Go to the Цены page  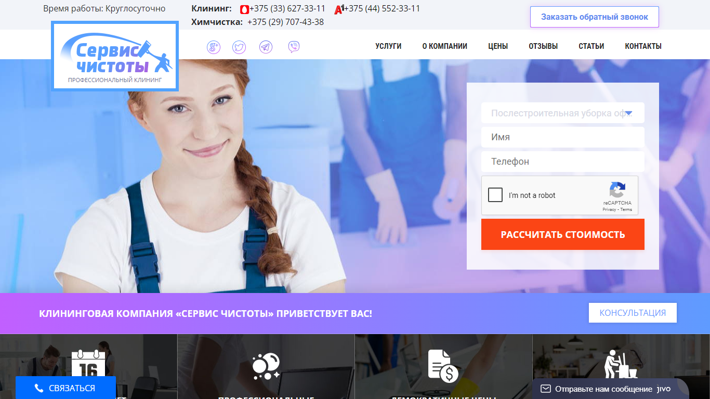click(498, 46)
